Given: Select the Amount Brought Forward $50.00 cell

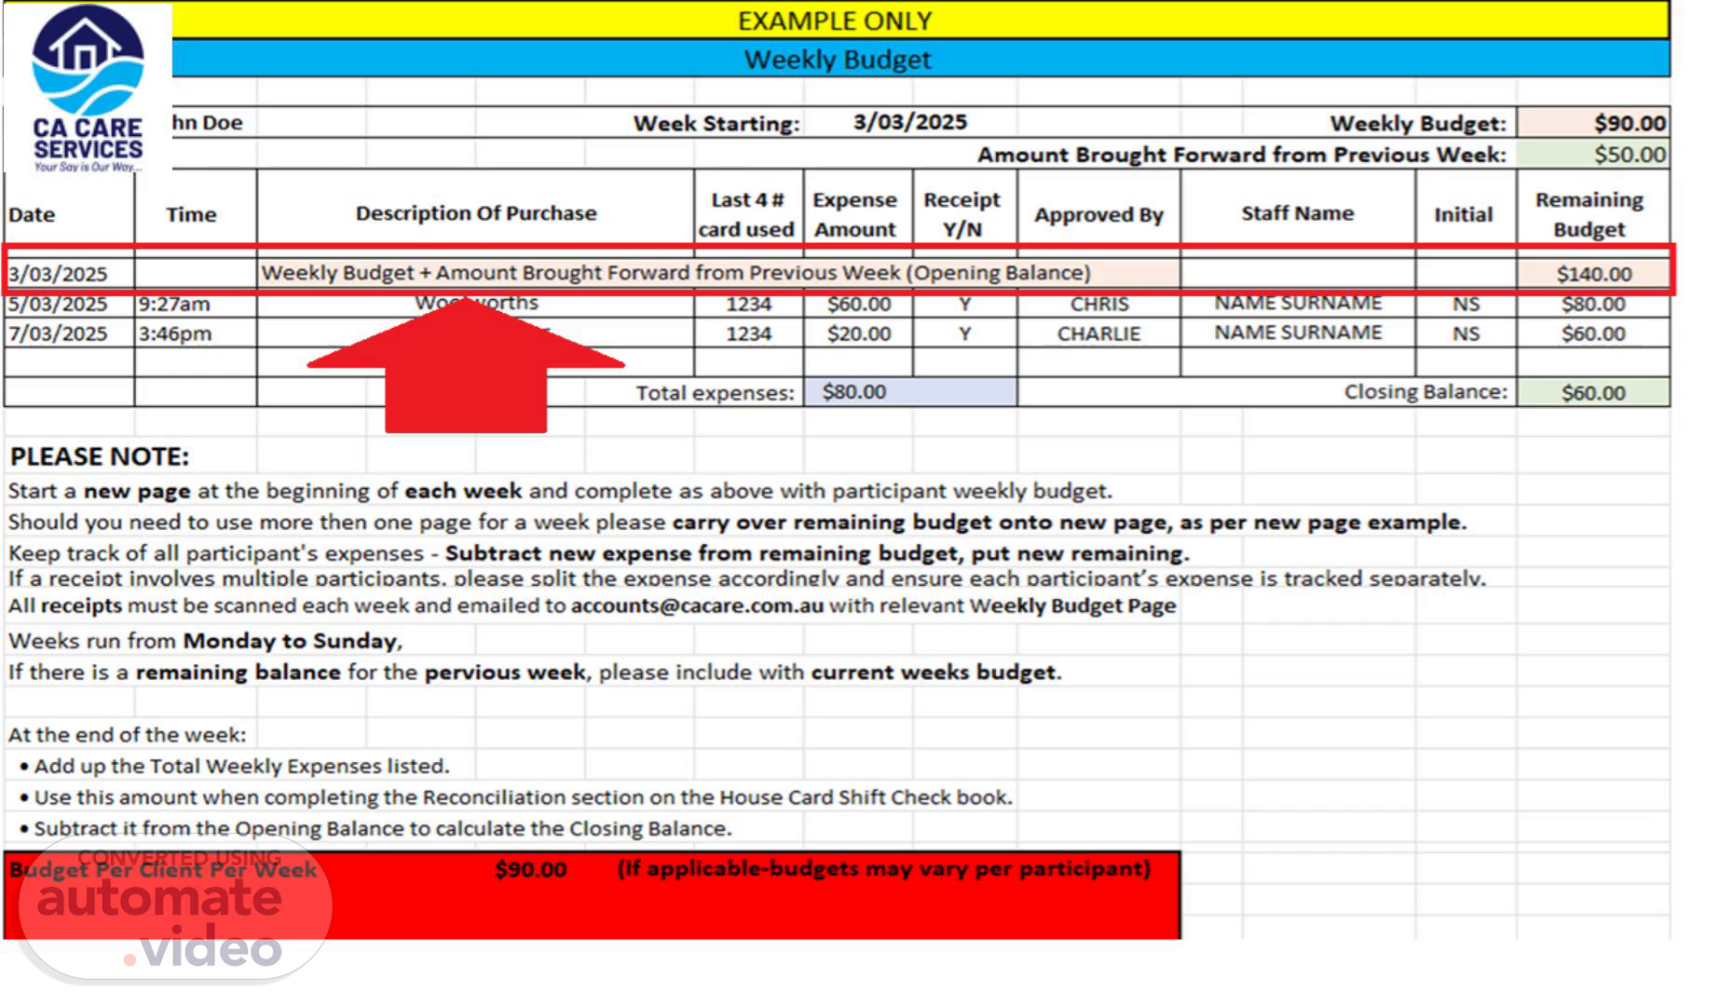Looking at the screenshot, I should (1592, 155).
